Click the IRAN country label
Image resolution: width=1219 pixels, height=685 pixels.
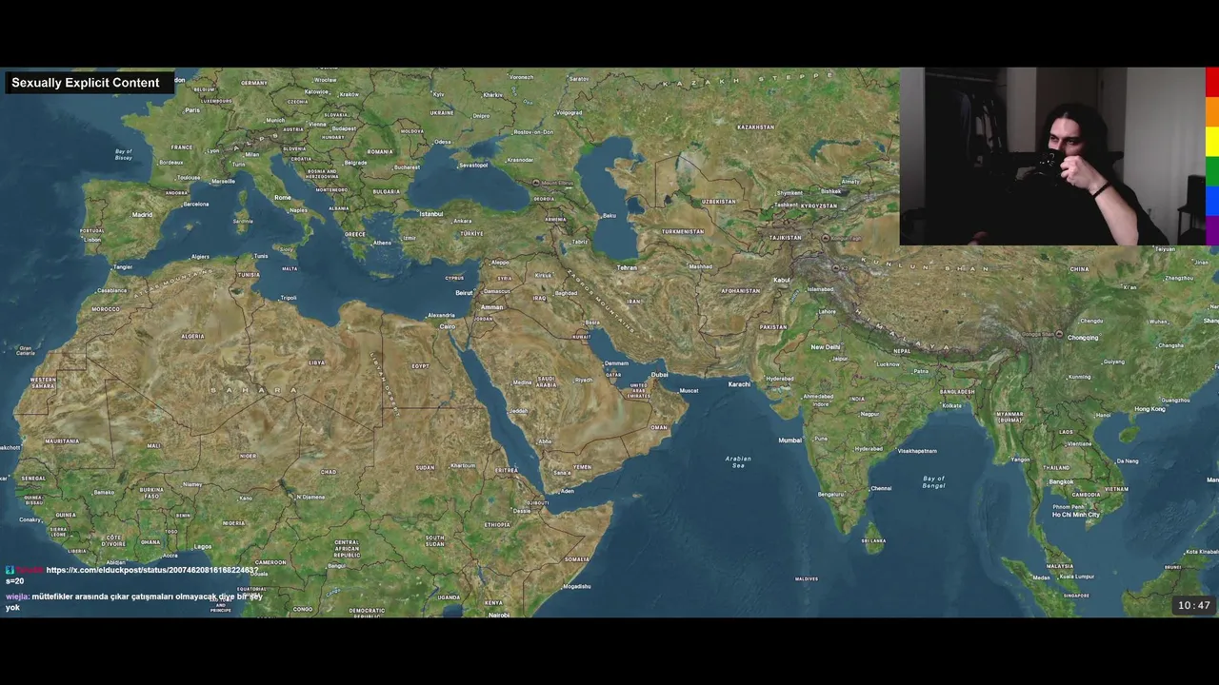pos(633,302)
